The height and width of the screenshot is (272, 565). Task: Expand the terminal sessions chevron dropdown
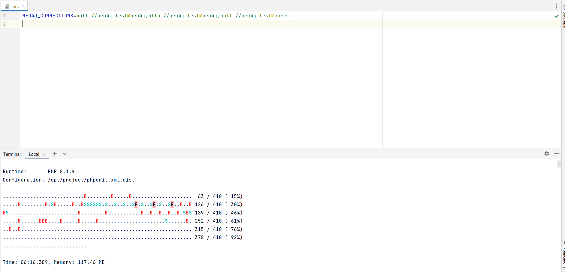(64, 154)
